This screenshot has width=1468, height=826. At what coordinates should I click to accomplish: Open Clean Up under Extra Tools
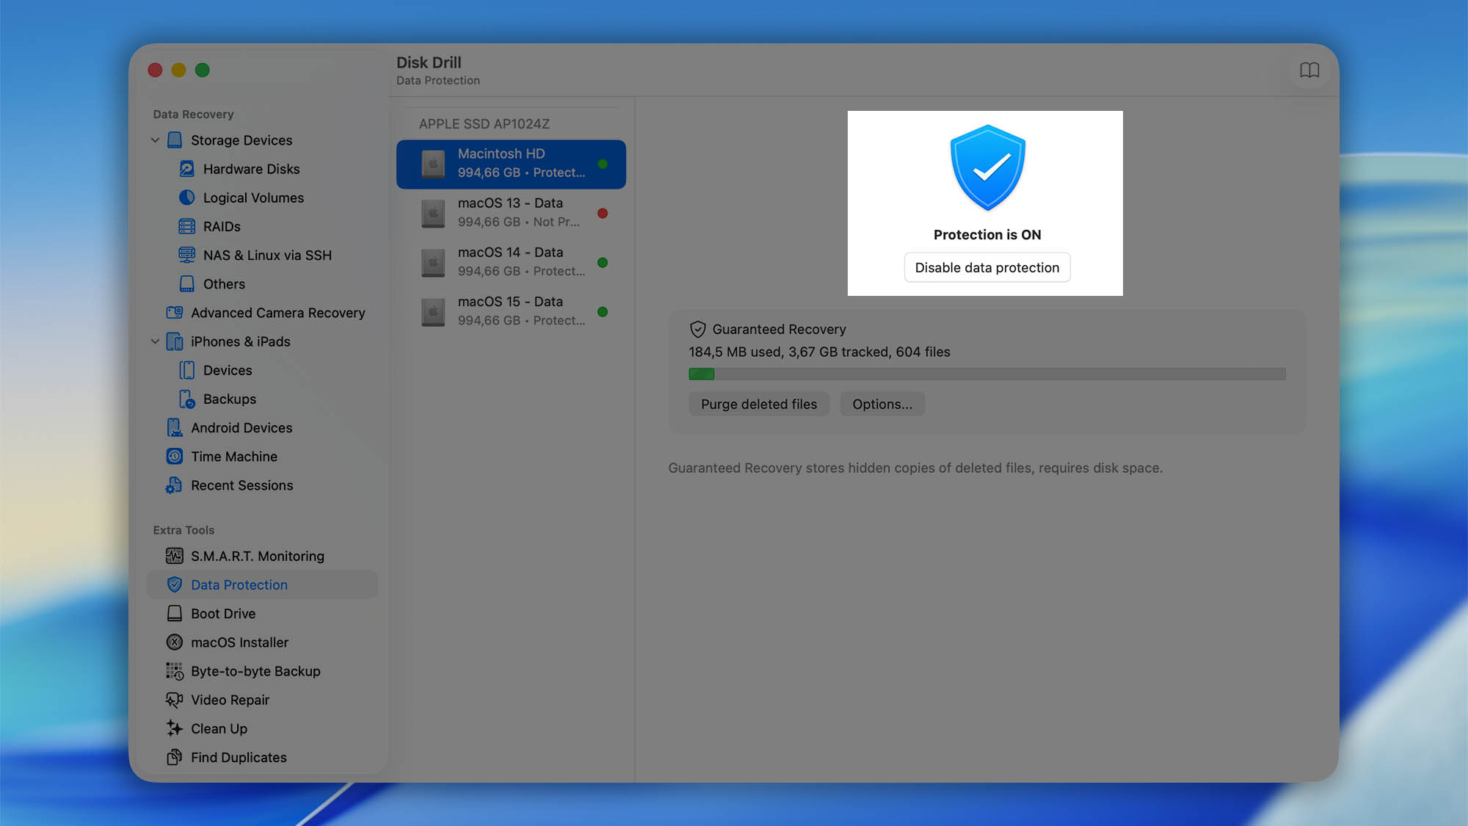[x=263, y=728]
